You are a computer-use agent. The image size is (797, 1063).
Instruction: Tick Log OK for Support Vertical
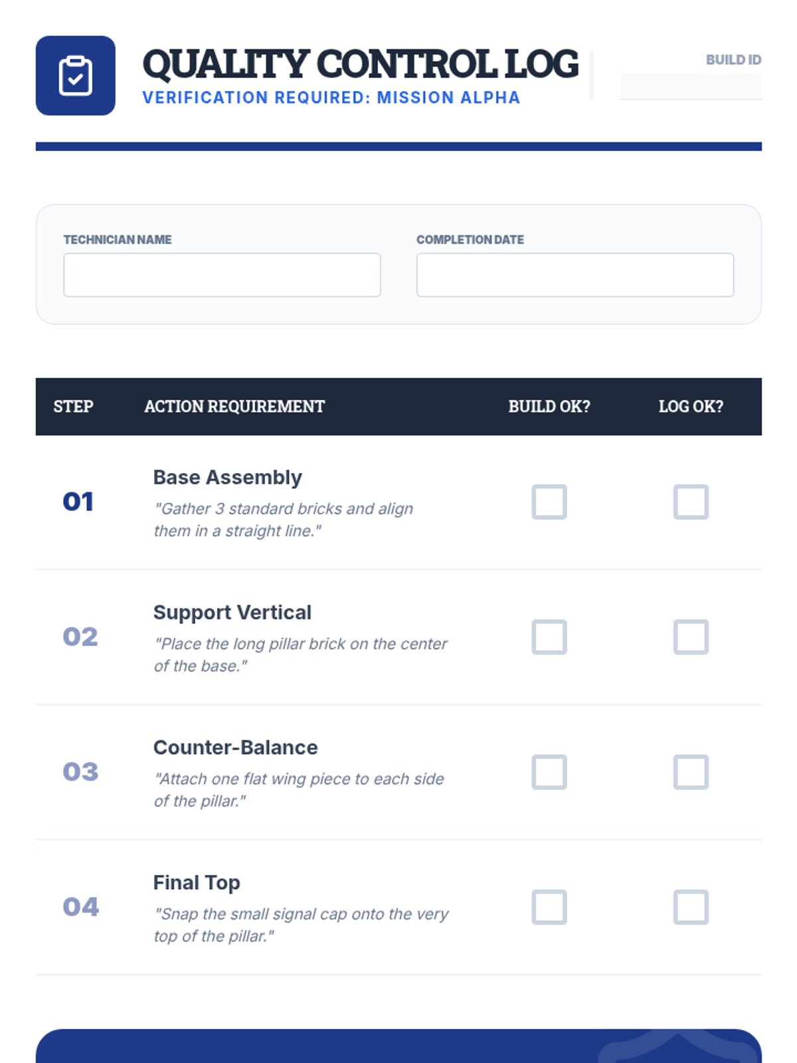pyautogui.click(x=691, y=637)
